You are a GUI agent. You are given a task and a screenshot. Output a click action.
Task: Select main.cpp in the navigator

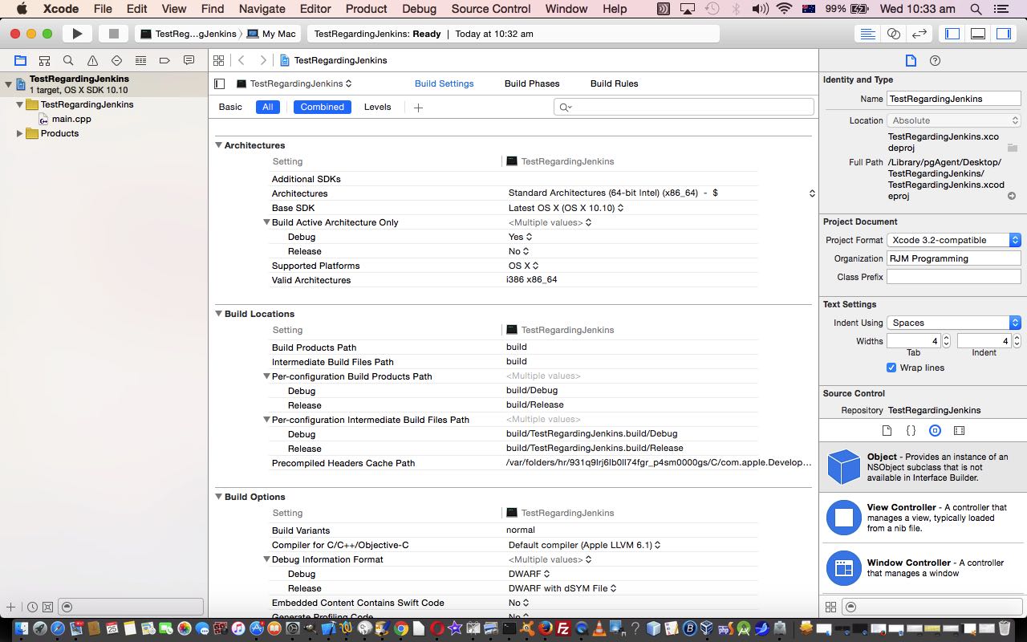click(x=71, y=119)
